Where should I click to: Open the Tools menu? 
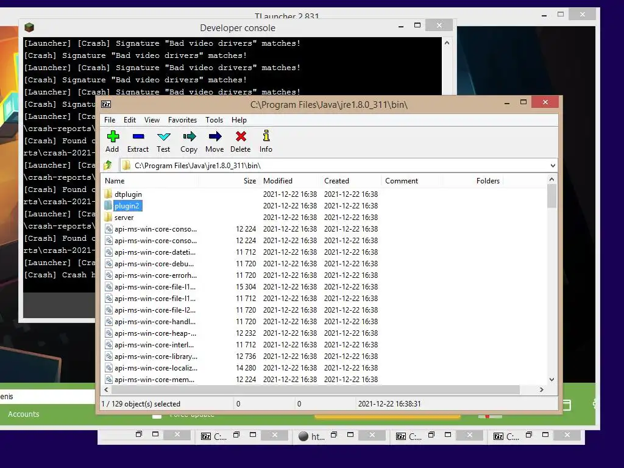pyautogui.click(x=214, y=120)
